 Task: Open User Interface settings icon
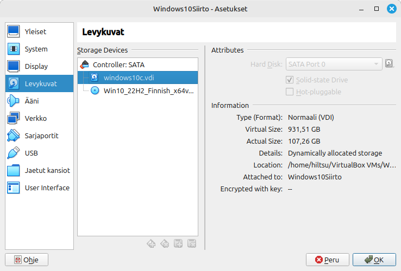click(13, 188)
